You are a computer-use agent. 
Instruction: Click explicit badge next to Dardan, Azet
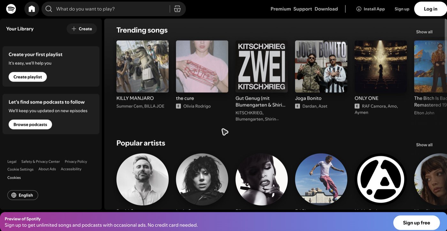(x=298, y=106)
